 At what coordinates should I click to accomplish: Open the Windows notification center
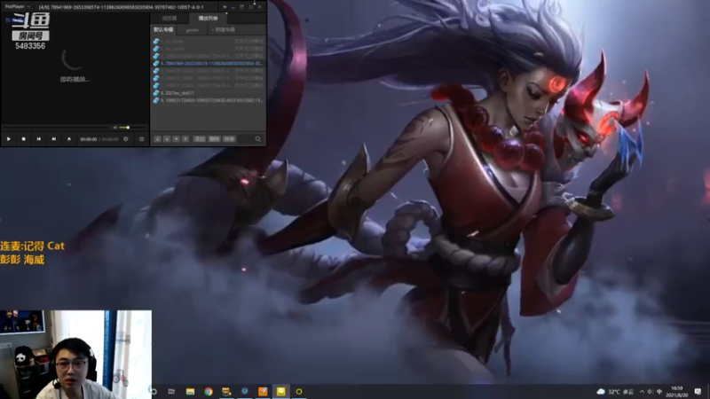point(698,392)
